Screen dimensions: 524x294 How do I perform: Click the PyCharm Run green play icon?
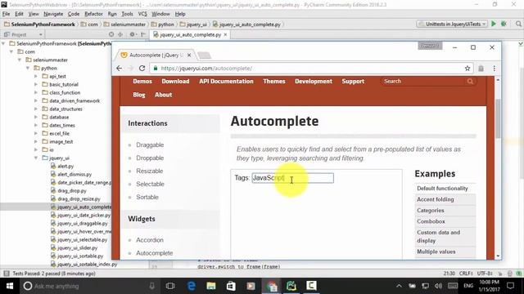(493, 24)
